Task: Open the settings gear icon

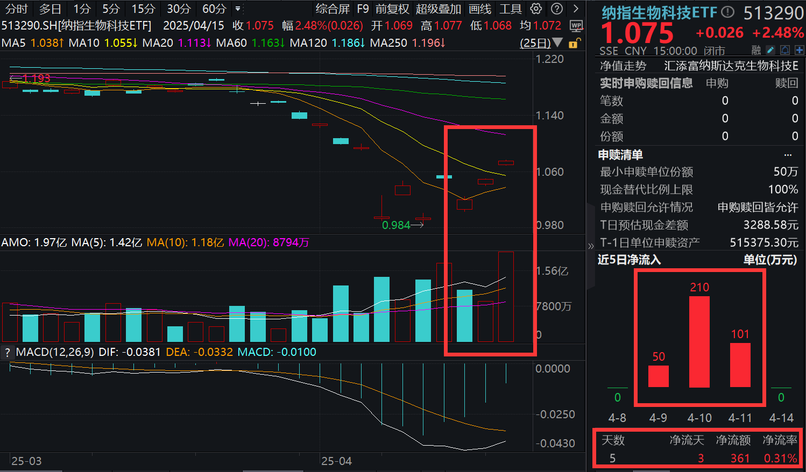Action: [535, 9]
